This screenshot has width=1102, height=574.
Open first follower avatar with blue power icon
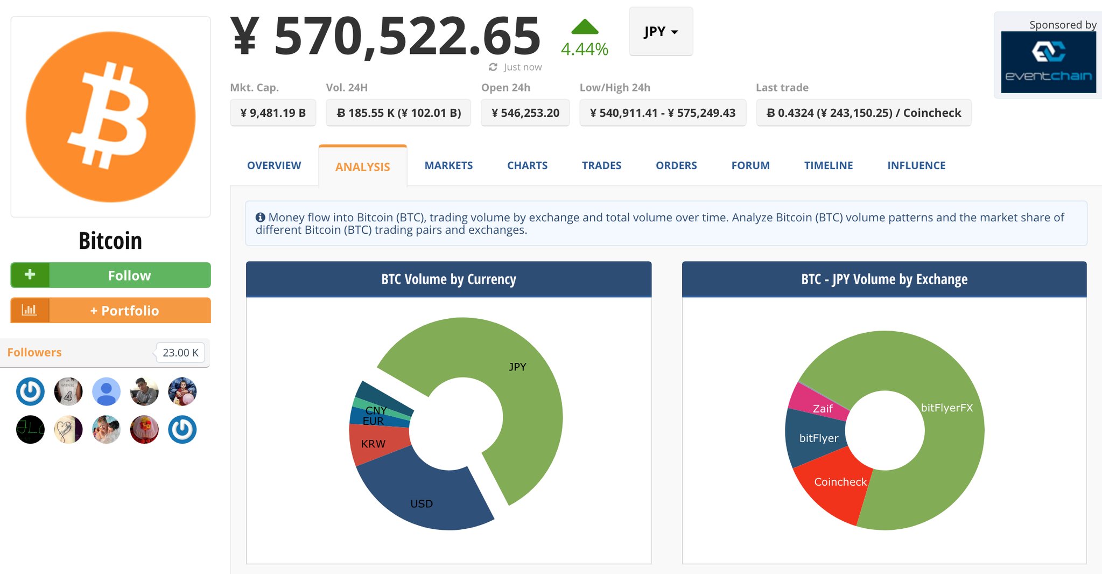[30, 391]
